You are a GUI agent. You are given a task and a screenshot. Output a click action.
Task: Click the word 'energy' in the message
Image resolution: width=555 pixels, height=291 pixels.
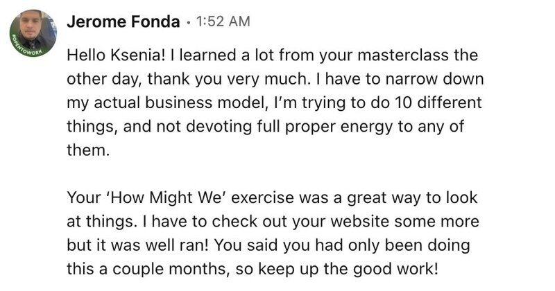pyautogui.click(x=366, y=127)
